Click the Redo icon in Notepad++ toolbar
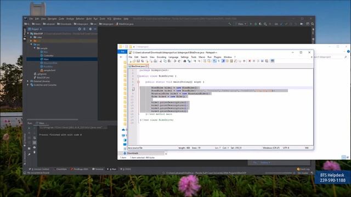The image size is (351, 197). tap(179, 61)
